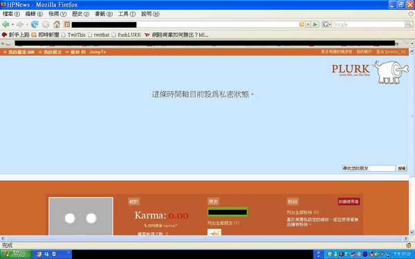The width and height of the screenshot is (415, 259).
Task: Click the horizontal scrollbar left arrow
Action: 3,238
